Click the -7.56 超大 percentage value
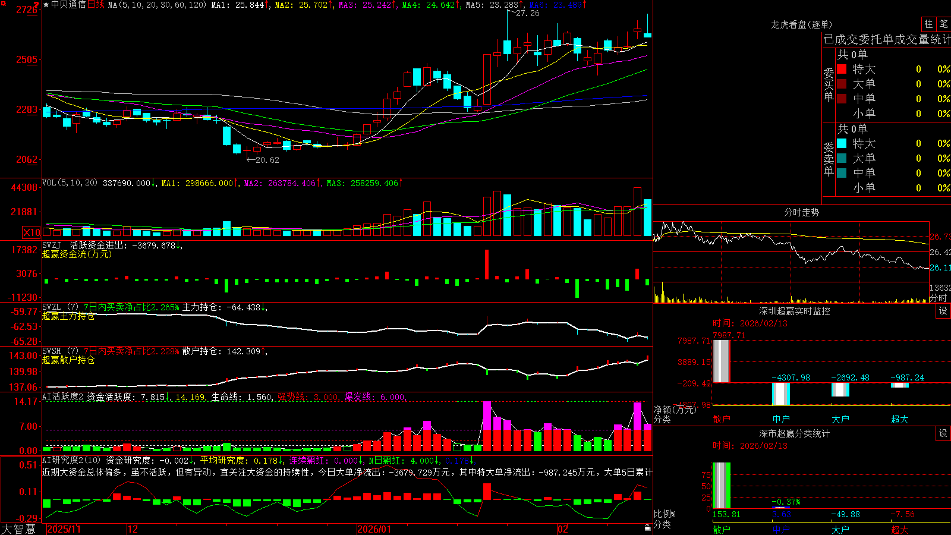Image resolution: width=951 pixels, height=535 pixels. [x=902, y=514]
